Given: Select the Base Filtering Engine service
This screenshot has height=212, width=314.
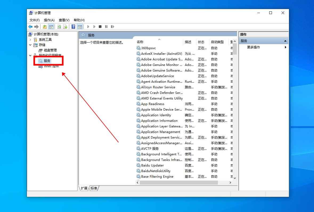Looking at the screenshot, I should (x=157, y=177).
